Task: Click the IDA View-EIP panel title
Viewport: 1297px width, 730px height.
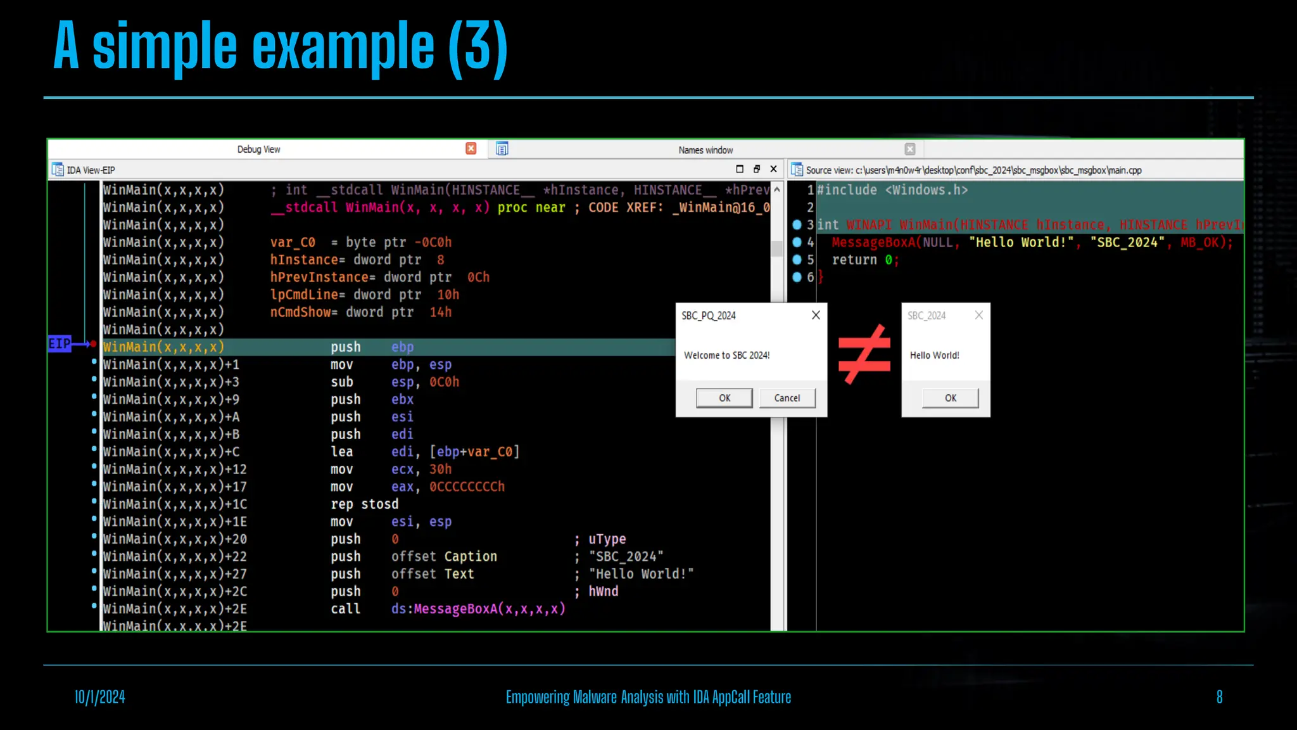Action: [x=91, y=170]
